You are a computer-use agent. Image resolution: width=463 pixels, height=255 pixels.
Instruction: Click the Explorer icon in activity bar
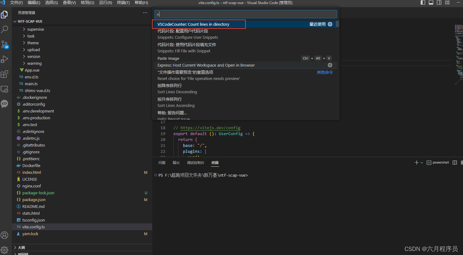(x=5, y=14)
